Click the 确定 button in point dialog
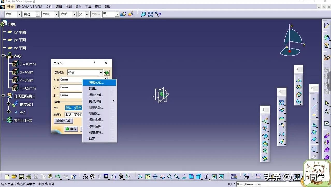The height and width of the screenshot is (187, 331). 71,129
